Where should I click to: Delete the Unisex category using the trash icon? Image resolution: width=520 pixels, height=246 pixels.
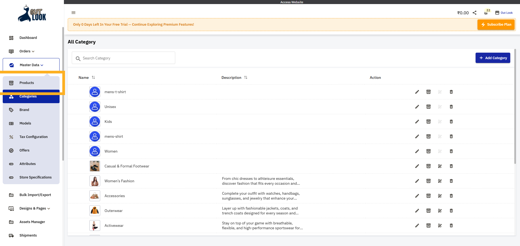451,107
